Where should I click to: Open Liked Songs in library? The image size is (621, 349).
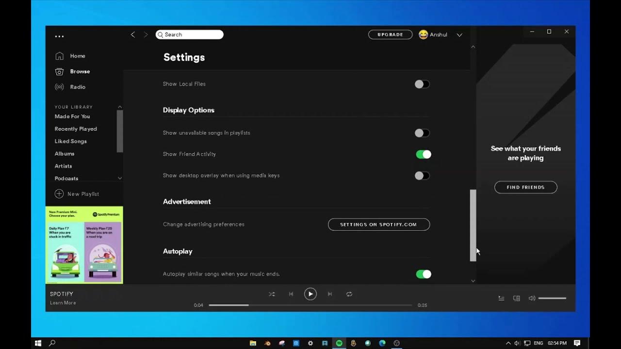tap(71, 141)
